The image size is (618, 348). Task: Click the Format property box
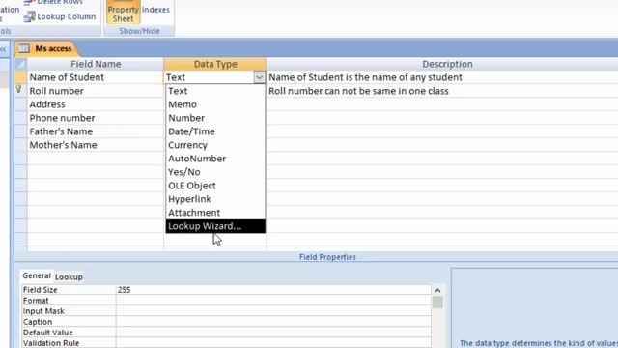click(273, 301)
